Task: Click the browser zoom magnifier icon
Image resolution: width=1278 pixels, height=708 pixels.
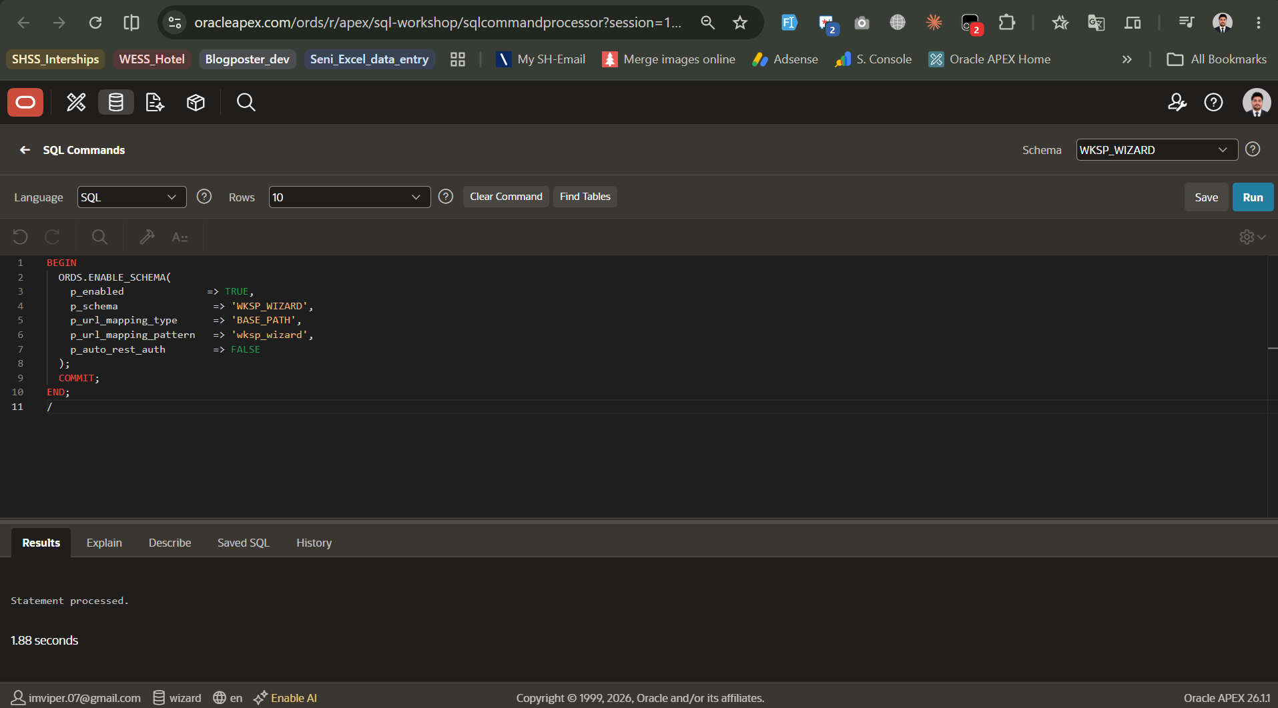Action: click(x=707, y=23)
